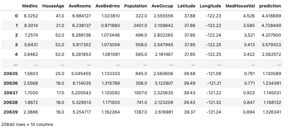The width and height of the screenshot is (294, 130).
Task: Select the HouseAge column header
Action: point(53,6)
